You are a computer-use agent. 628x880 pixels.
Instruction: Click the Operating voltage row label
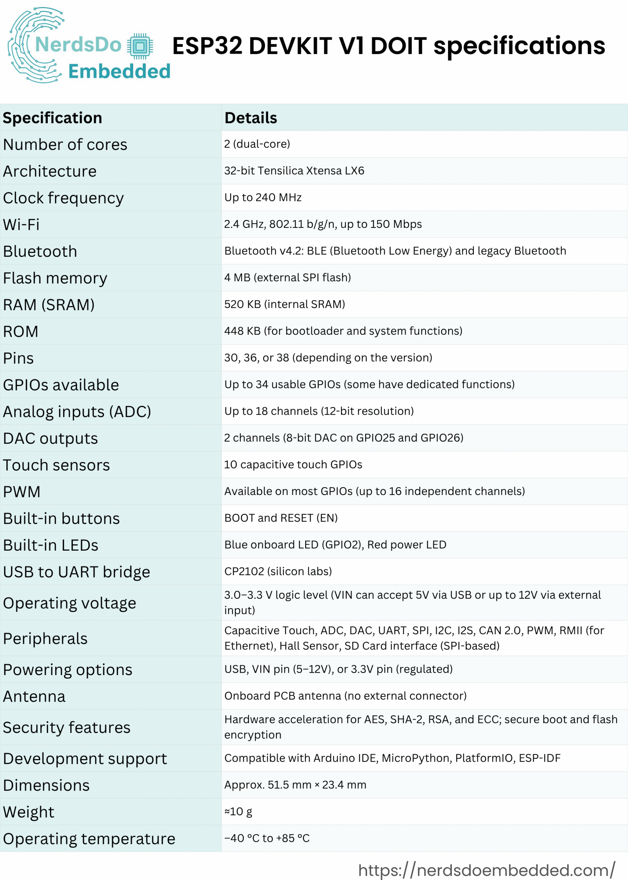point(70,603)
